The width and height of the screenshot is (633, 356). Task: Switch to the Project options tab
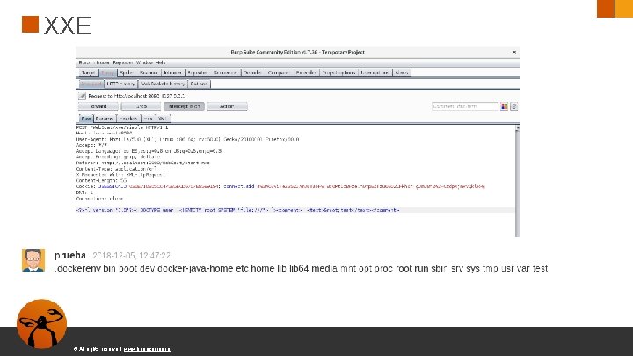tap(338, 73)
